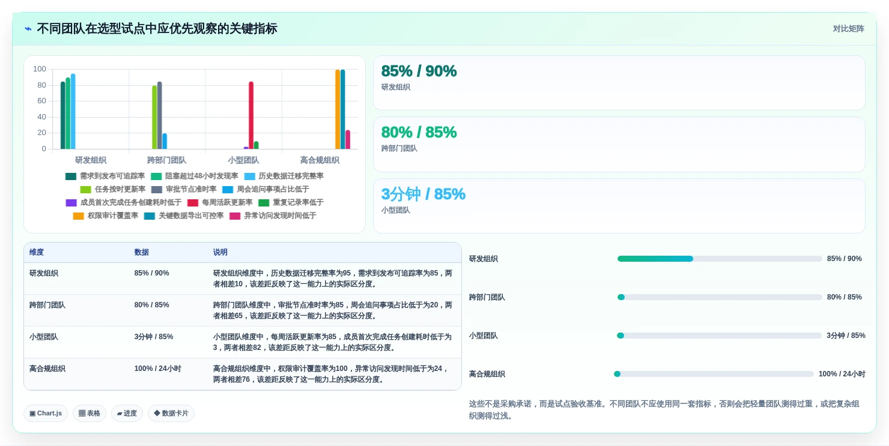The image size is (889, 446).
Task: Toggle the 历史数据迁移完整率 legend item
Action: (x=284, y=176)
